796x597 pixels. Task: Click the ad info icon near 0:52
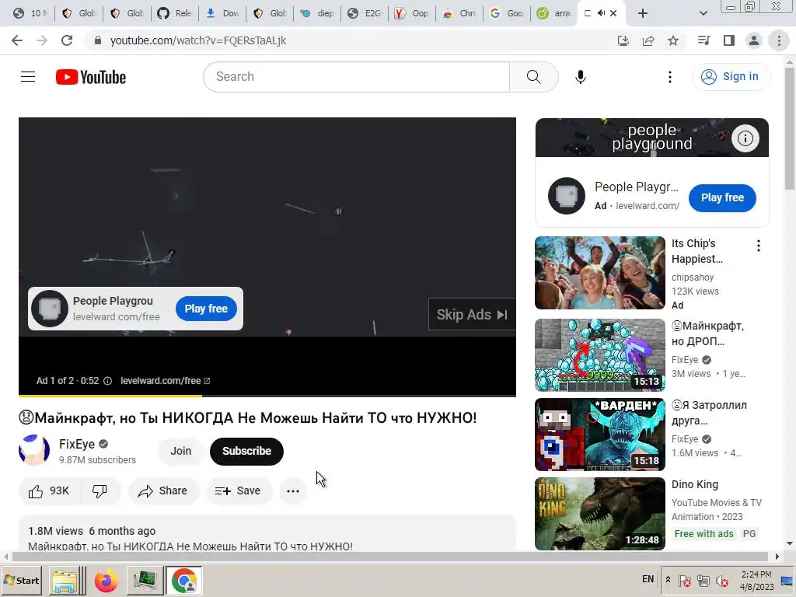[x=107, y=381]
